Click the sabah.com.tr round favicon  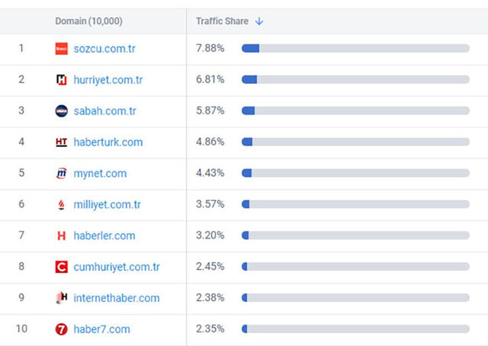pos(62,111)
